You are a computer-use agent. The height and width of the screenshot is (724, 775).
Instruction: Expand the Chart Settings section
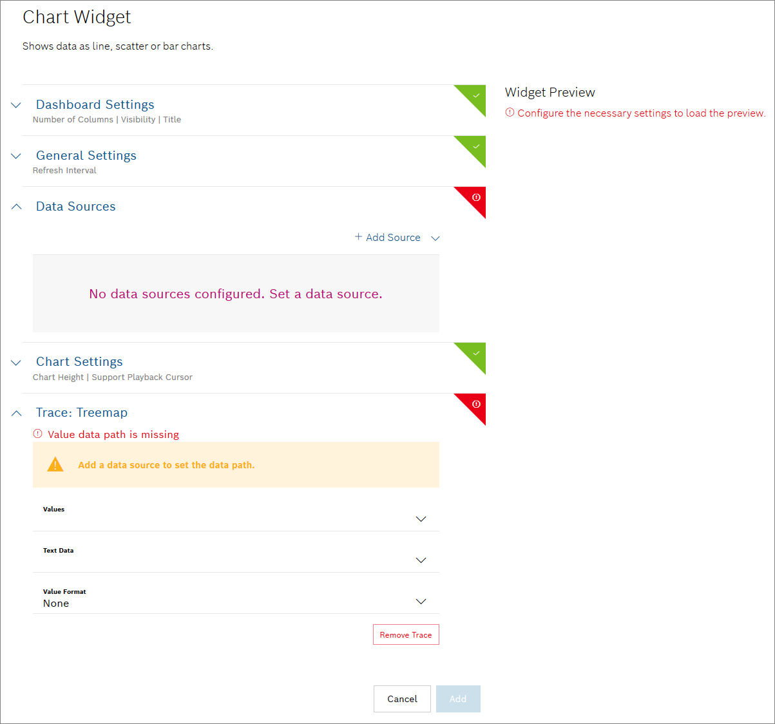pos(17,363)
